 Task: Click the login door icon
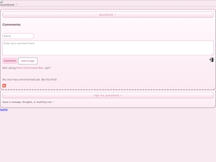tap(212, 60)
